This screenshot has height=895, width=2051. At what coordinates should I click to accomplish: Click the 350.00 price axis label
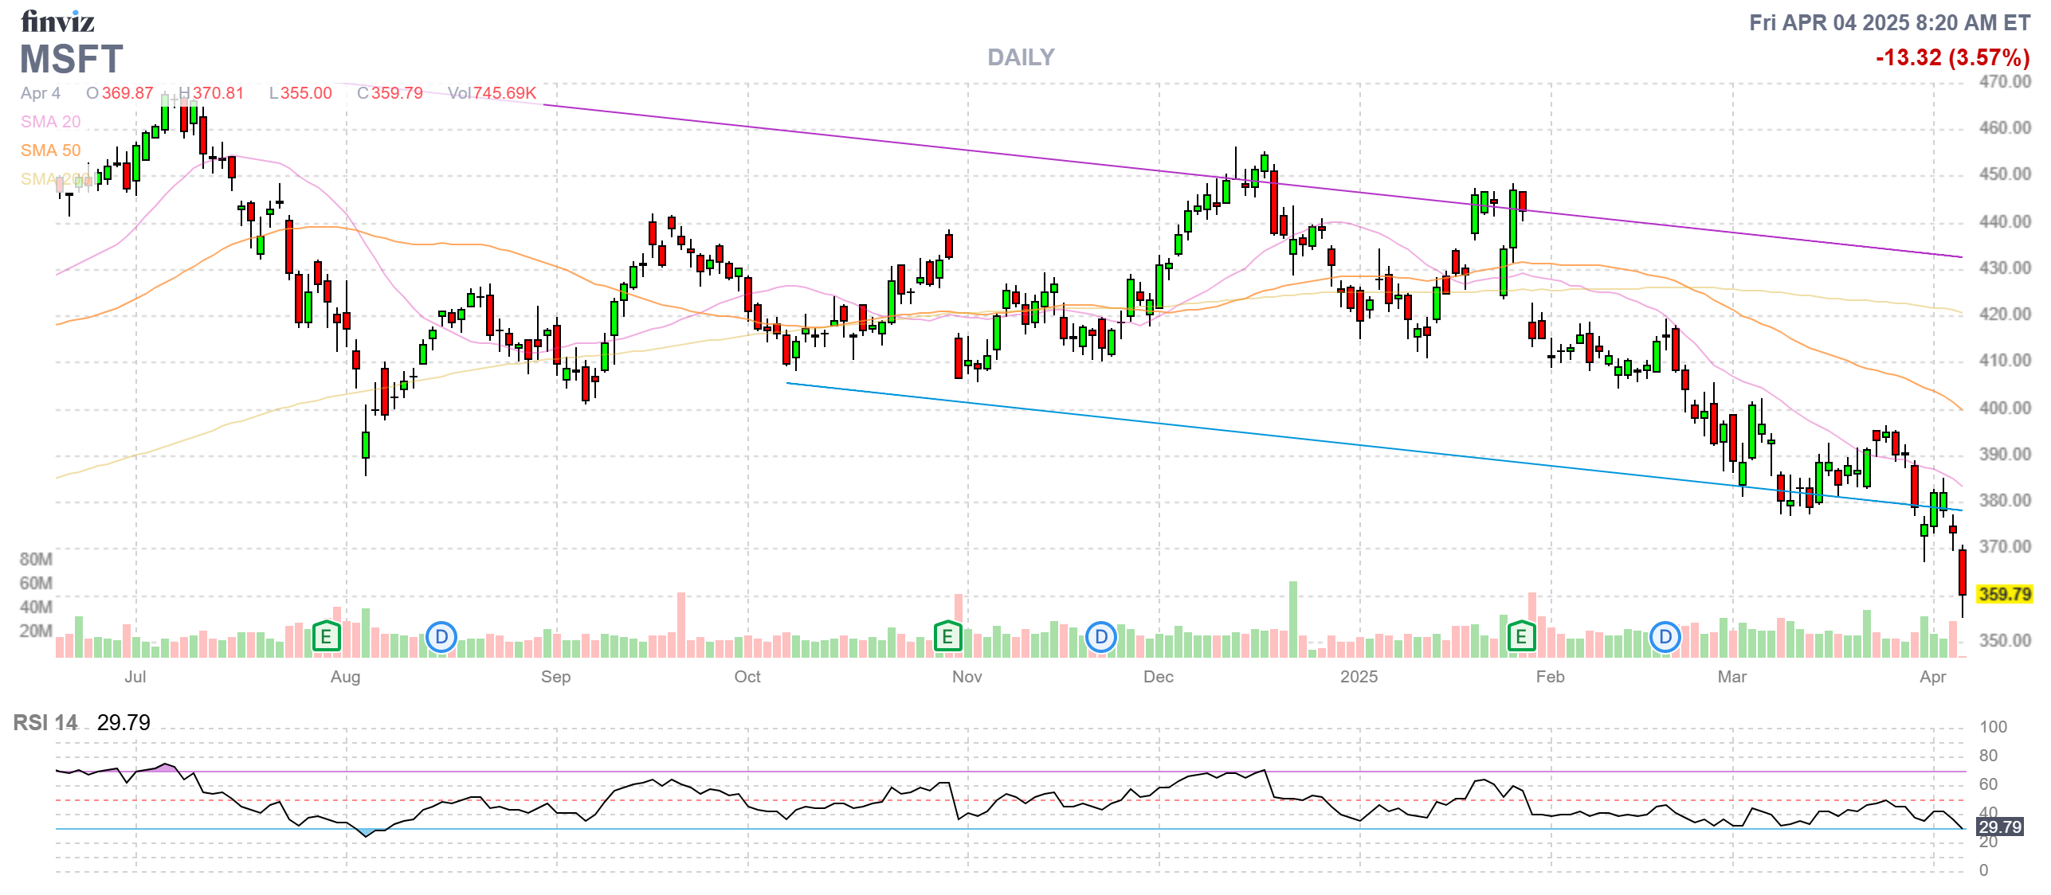pyautogui.click(x=2005, y=640)
